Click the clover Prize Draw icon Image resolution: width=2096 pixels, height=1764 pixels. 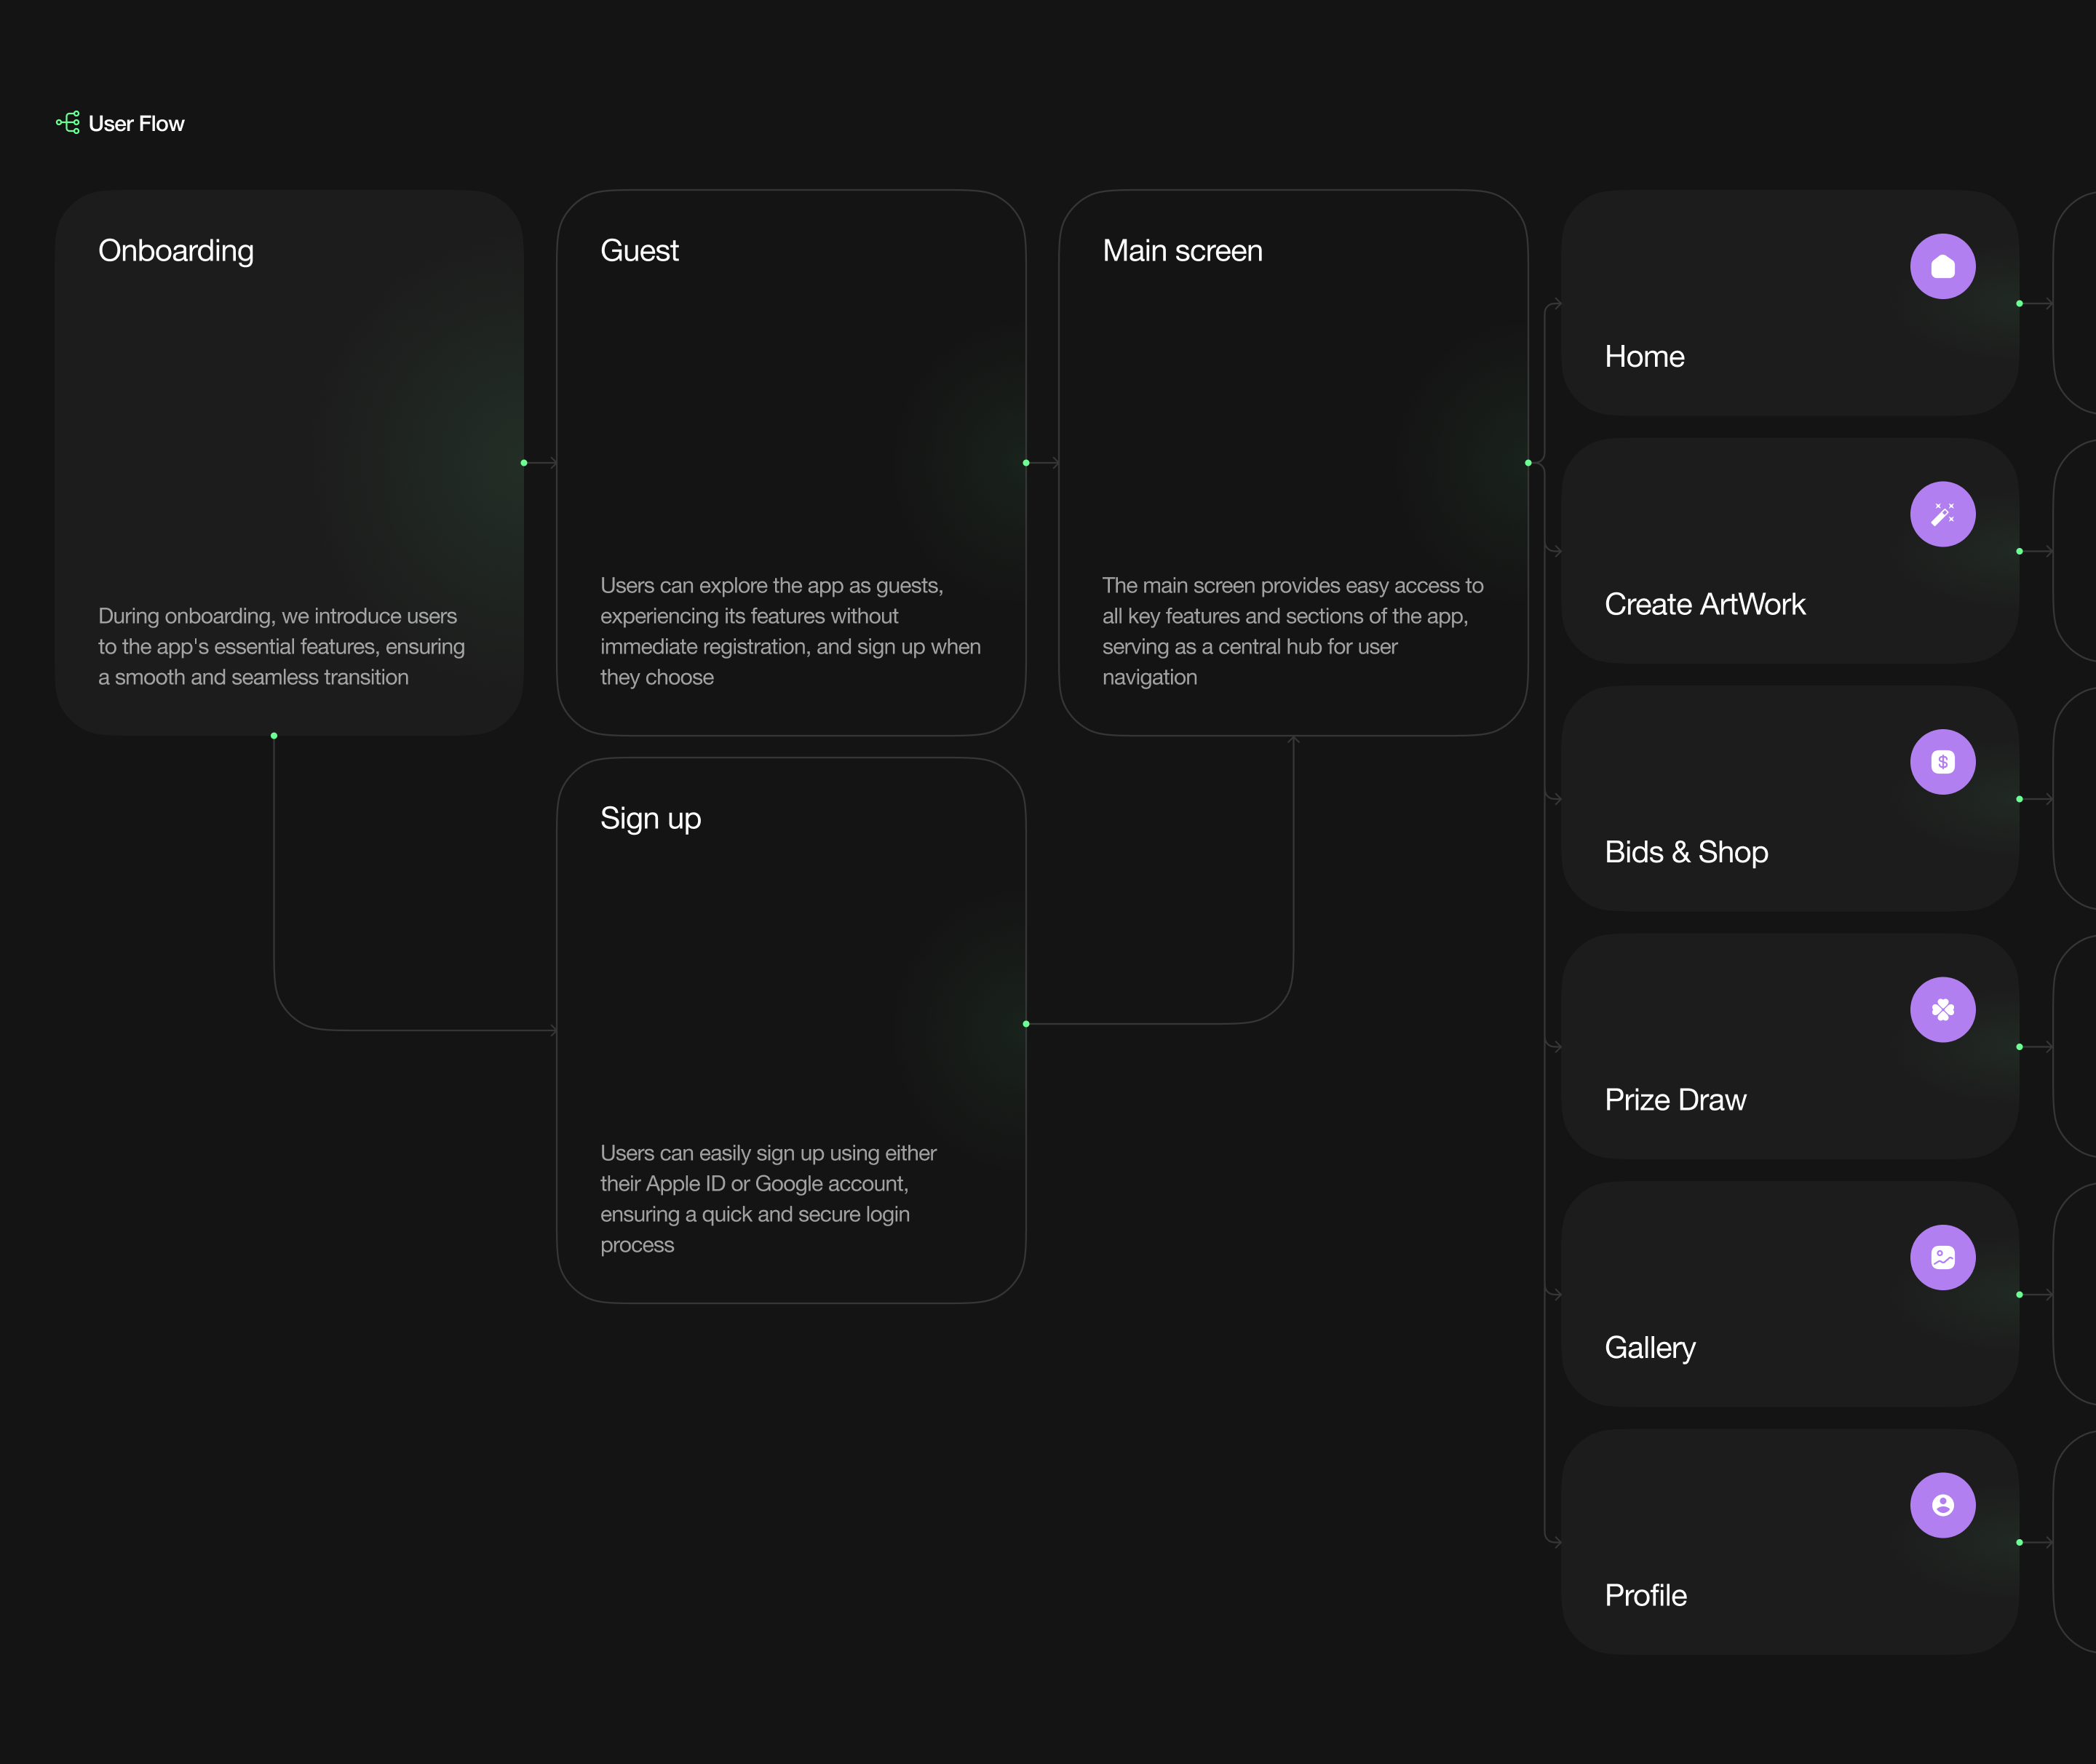tap(1942, 1010)
